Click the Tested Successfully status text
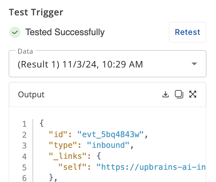 point(65,32)
